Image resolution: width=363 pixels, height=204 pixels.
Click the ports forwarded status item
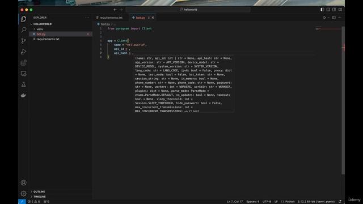(x=47, y=202)
